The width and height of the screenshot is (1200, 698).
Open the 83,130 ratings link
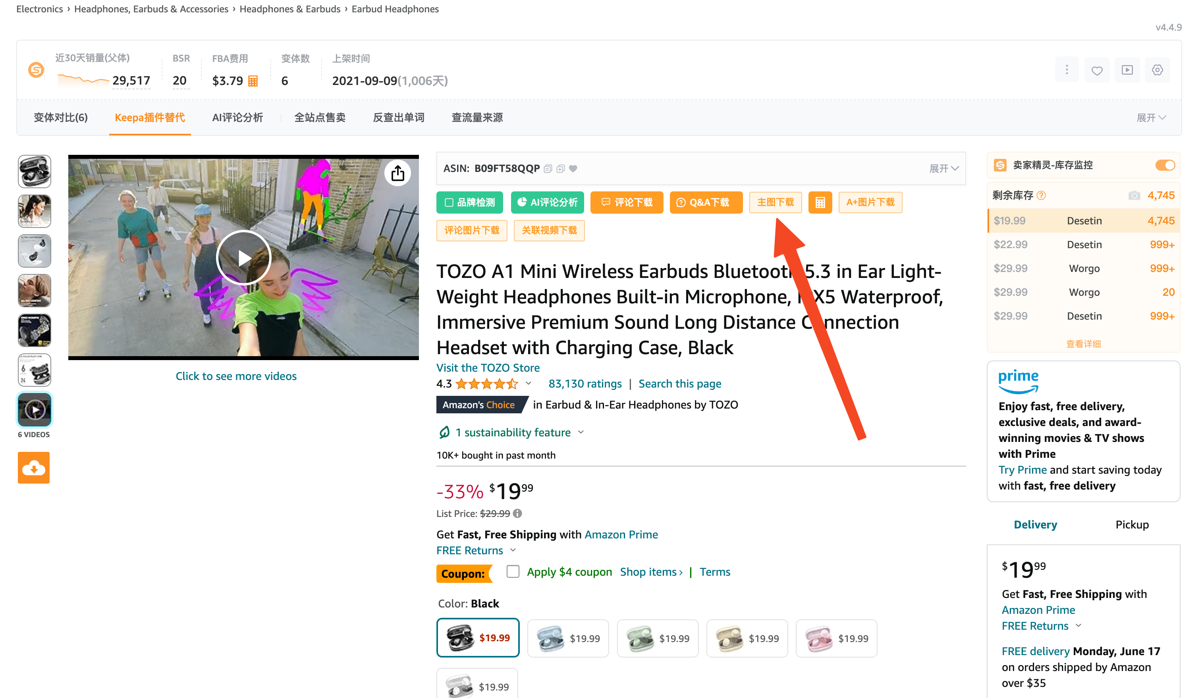[x=585, y=384]
